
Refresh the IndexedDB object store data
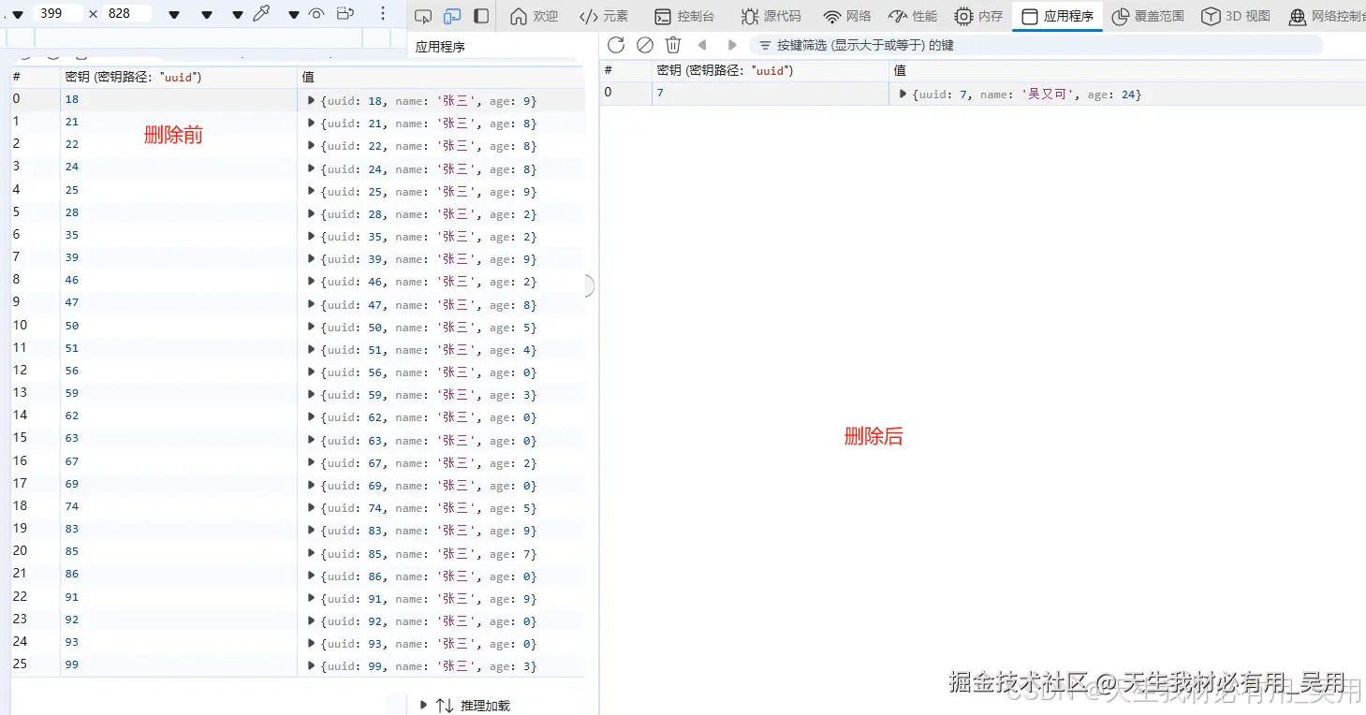point(615,45)
